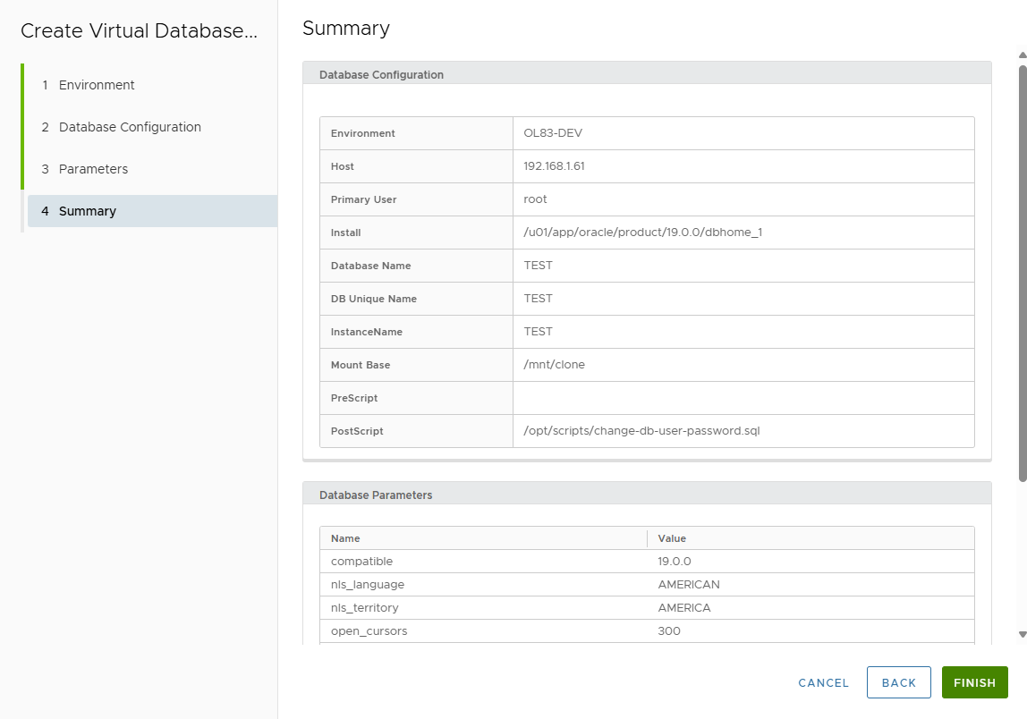
Task: Click the PostScript file path value
Action: pos(641,431)
